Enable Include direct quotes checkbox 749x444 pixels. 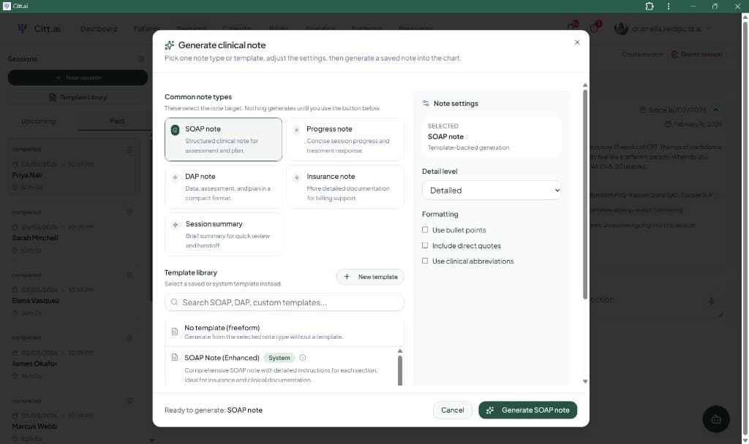tap(425, 245)
